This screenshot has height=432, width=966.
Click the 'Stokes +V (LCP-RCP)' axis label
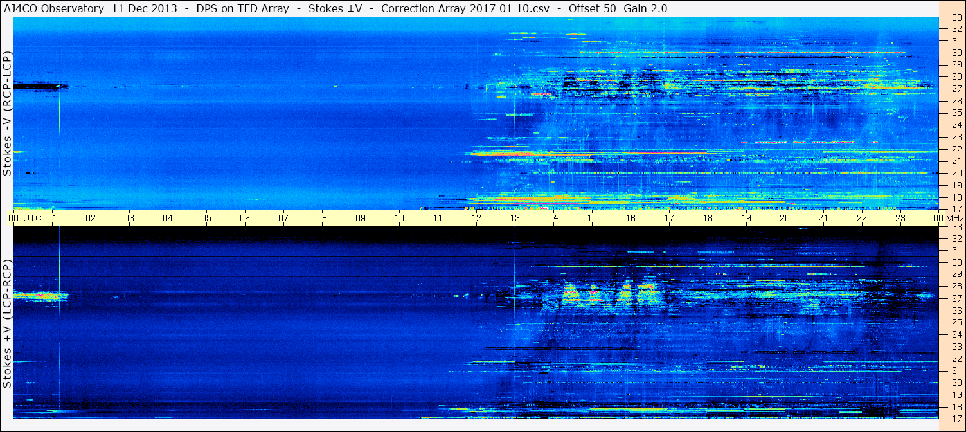click(x=7, y=324)
